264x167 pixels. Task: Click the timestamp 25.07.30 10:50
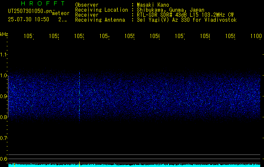(x=29, y=20)
